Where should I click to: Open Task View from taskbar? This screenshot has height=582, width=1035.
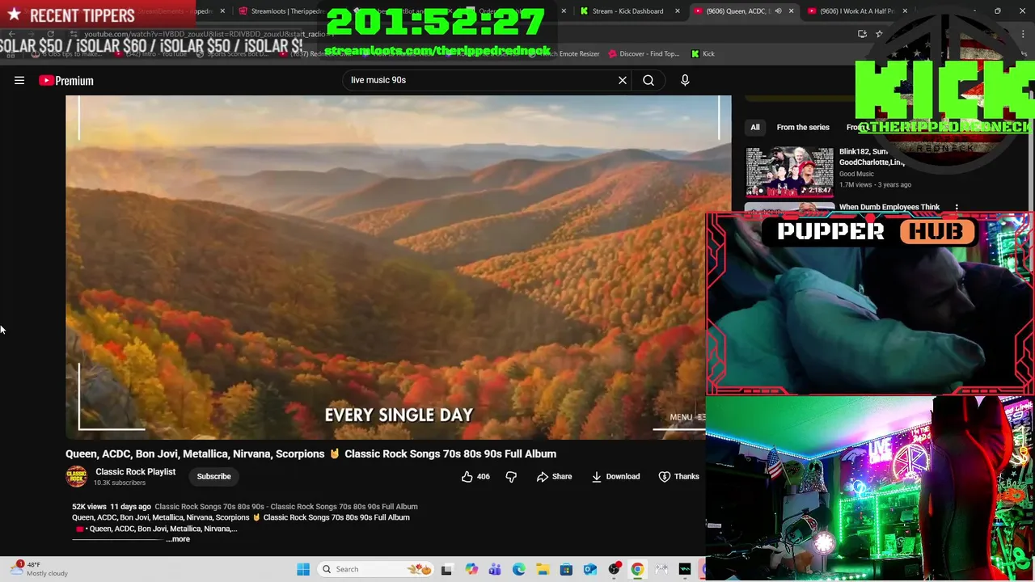point(446,569)
